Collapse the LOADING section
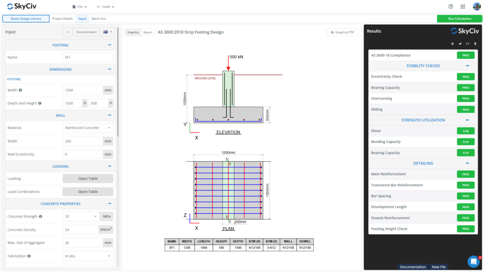 pos(110,167)
